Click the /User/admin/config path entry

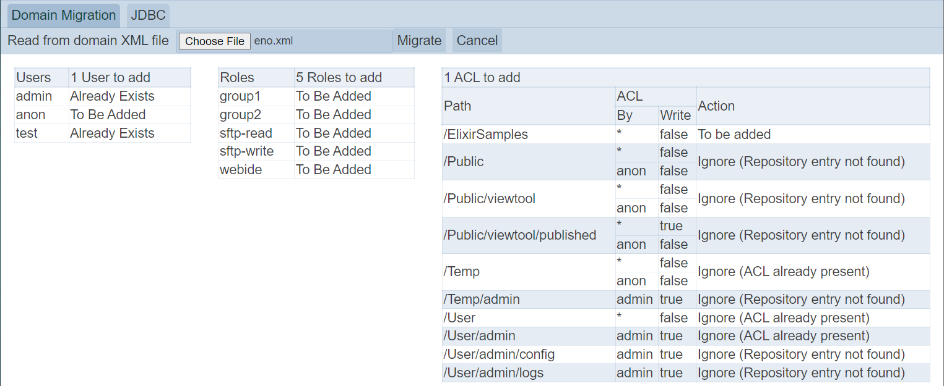pos(499,355)
